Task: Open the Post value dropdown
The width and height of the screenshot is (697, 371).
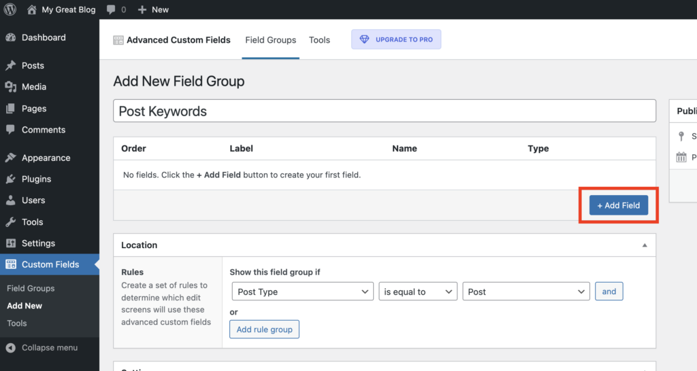Action: click(x=526, y=291)
